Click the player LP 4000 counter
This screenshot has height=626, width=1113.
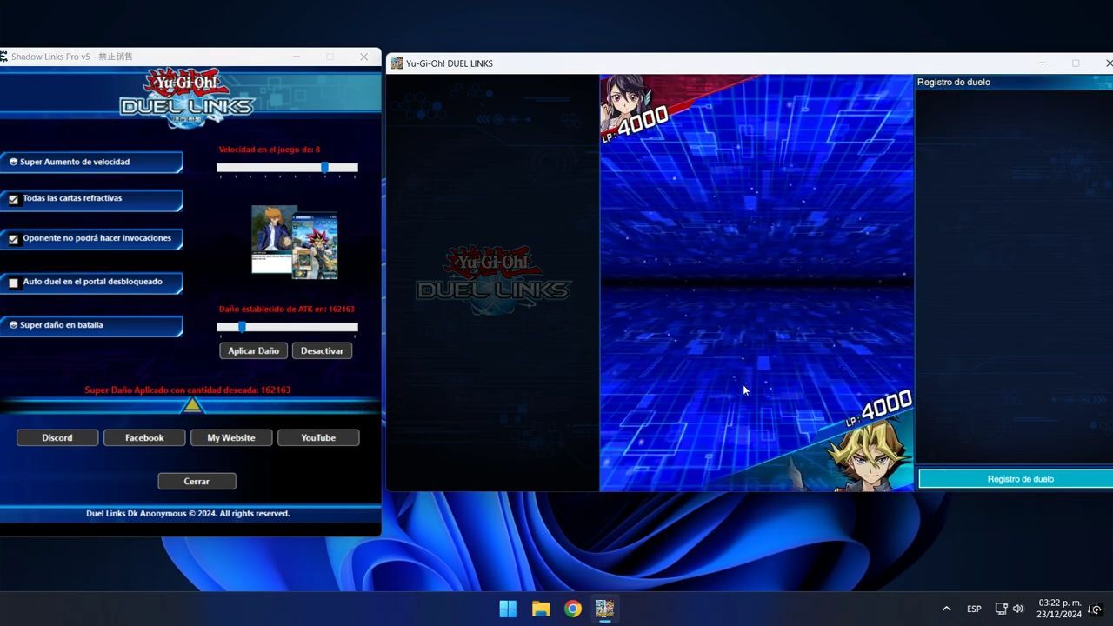(x=878, y=408)
